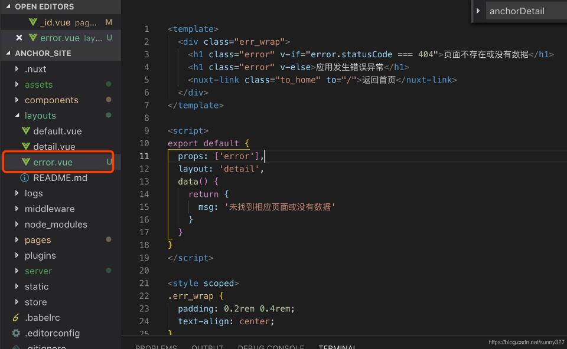567x349 pixels.
Task: Click 'layout' on line 12
Action: [193, 169]
